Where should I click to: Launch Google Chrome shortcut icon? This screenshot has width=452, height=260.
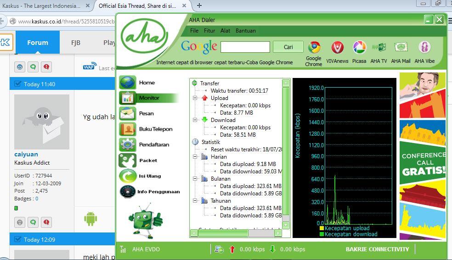(x=314, y=48)
